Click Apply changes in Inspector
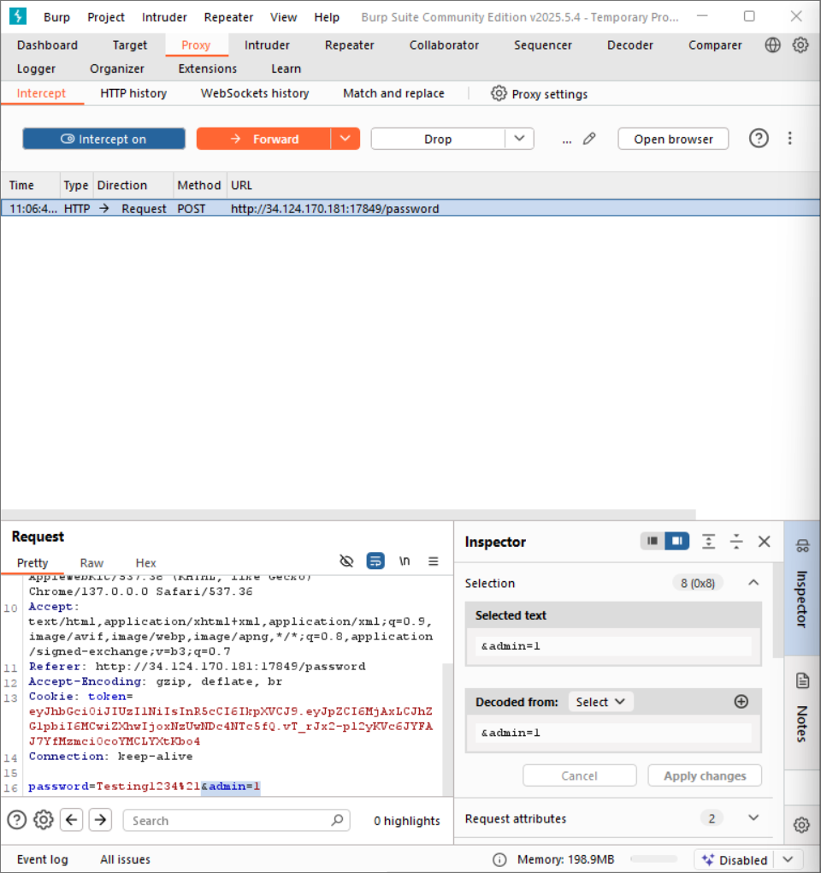The image size is (821, 873). [x=705, y=775]
